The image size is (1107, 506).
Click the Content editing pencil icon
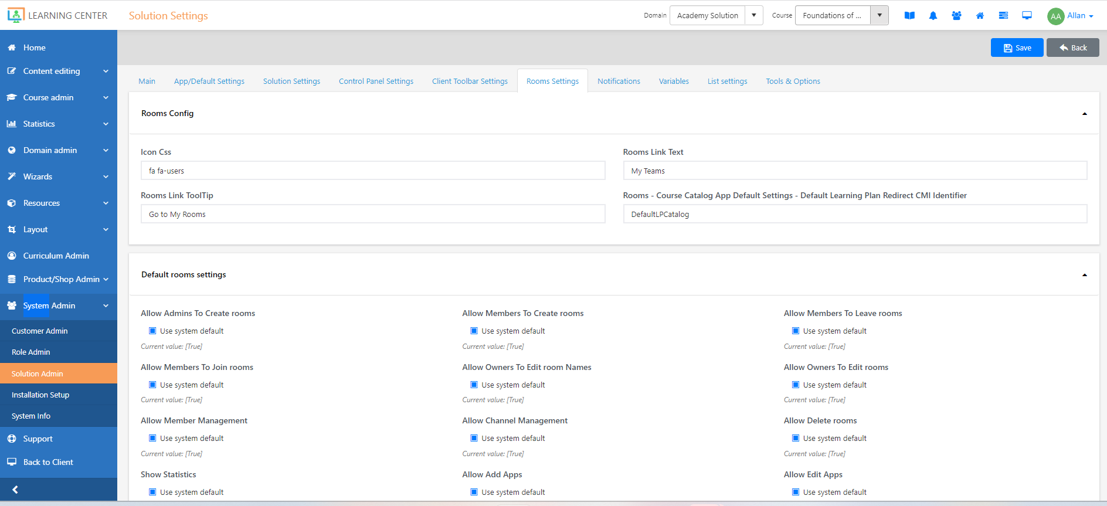12,71
